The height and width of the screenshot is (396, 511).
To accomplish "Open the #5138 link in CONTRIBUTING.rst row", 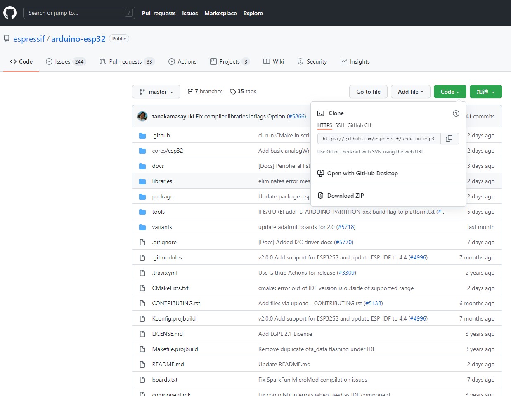I will tap(374, 304).
